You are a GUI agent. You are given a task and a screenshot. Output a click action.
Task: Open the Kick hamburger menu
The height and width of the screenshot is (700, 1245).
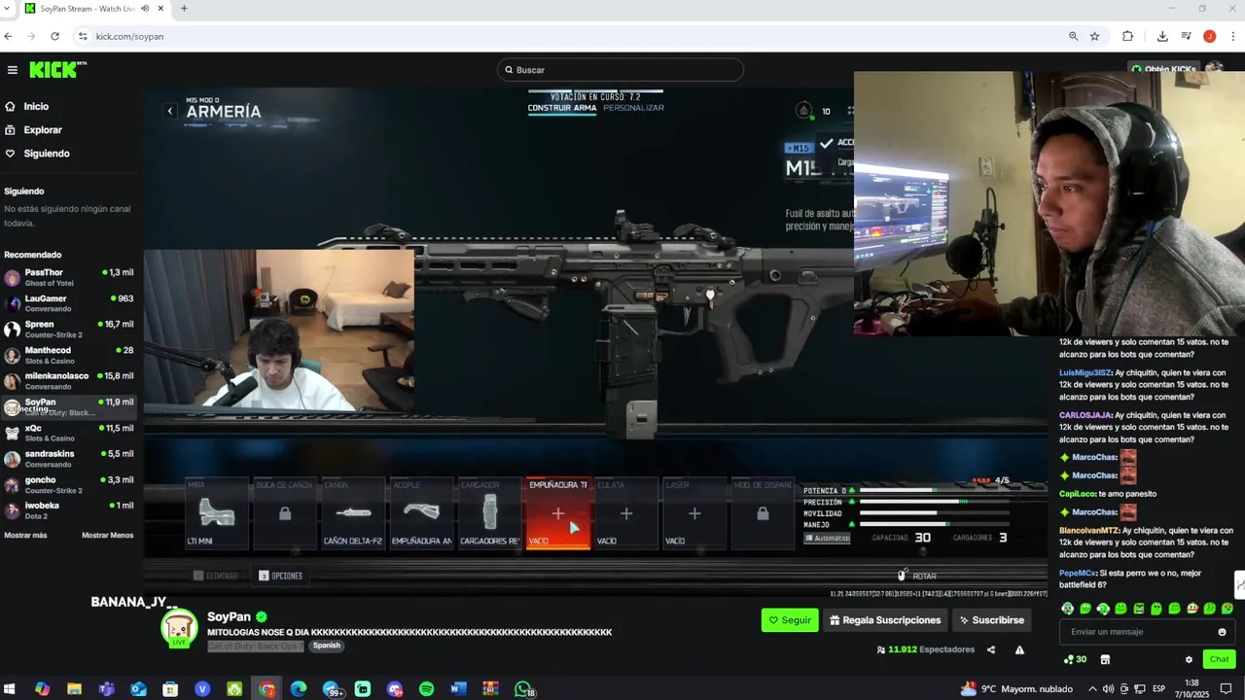pos(12,70)
